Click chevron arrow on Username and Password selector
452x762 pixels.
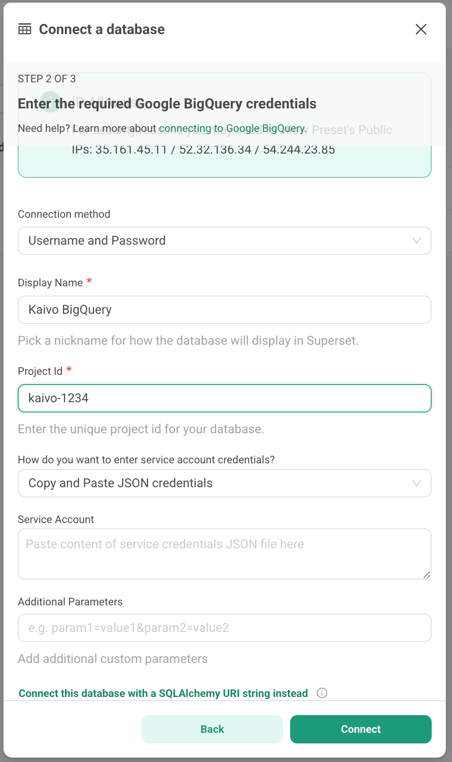tap(416, 241)
